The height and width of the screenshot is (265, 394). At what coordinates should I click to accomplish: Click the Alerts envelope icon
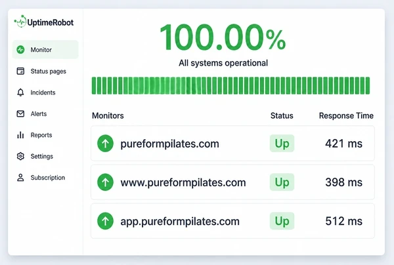point(20,113)
